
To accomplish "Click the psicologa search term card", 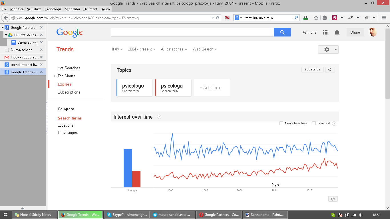I will pos(173,88).
